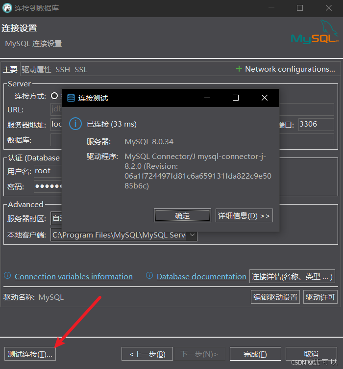Click the text MySQL 8.0.34
The width and height of the screenshot is (343, 369).
149,142
